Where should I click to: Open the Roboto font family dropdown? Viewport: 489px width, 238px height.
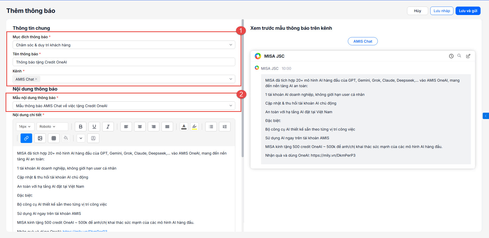point(52,127)
